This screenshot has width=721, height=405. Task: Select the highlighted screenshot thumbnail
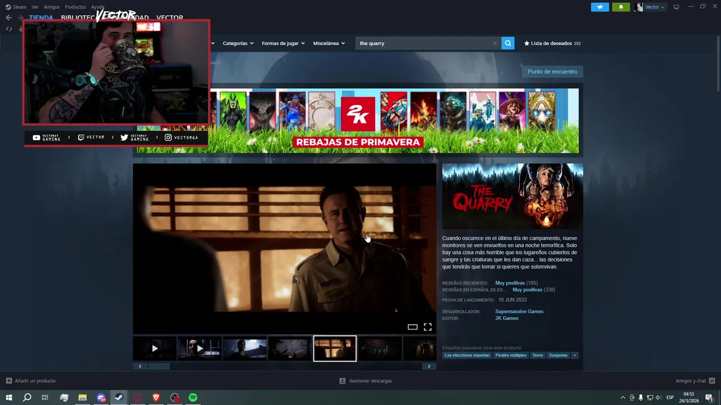pos(335,349)
